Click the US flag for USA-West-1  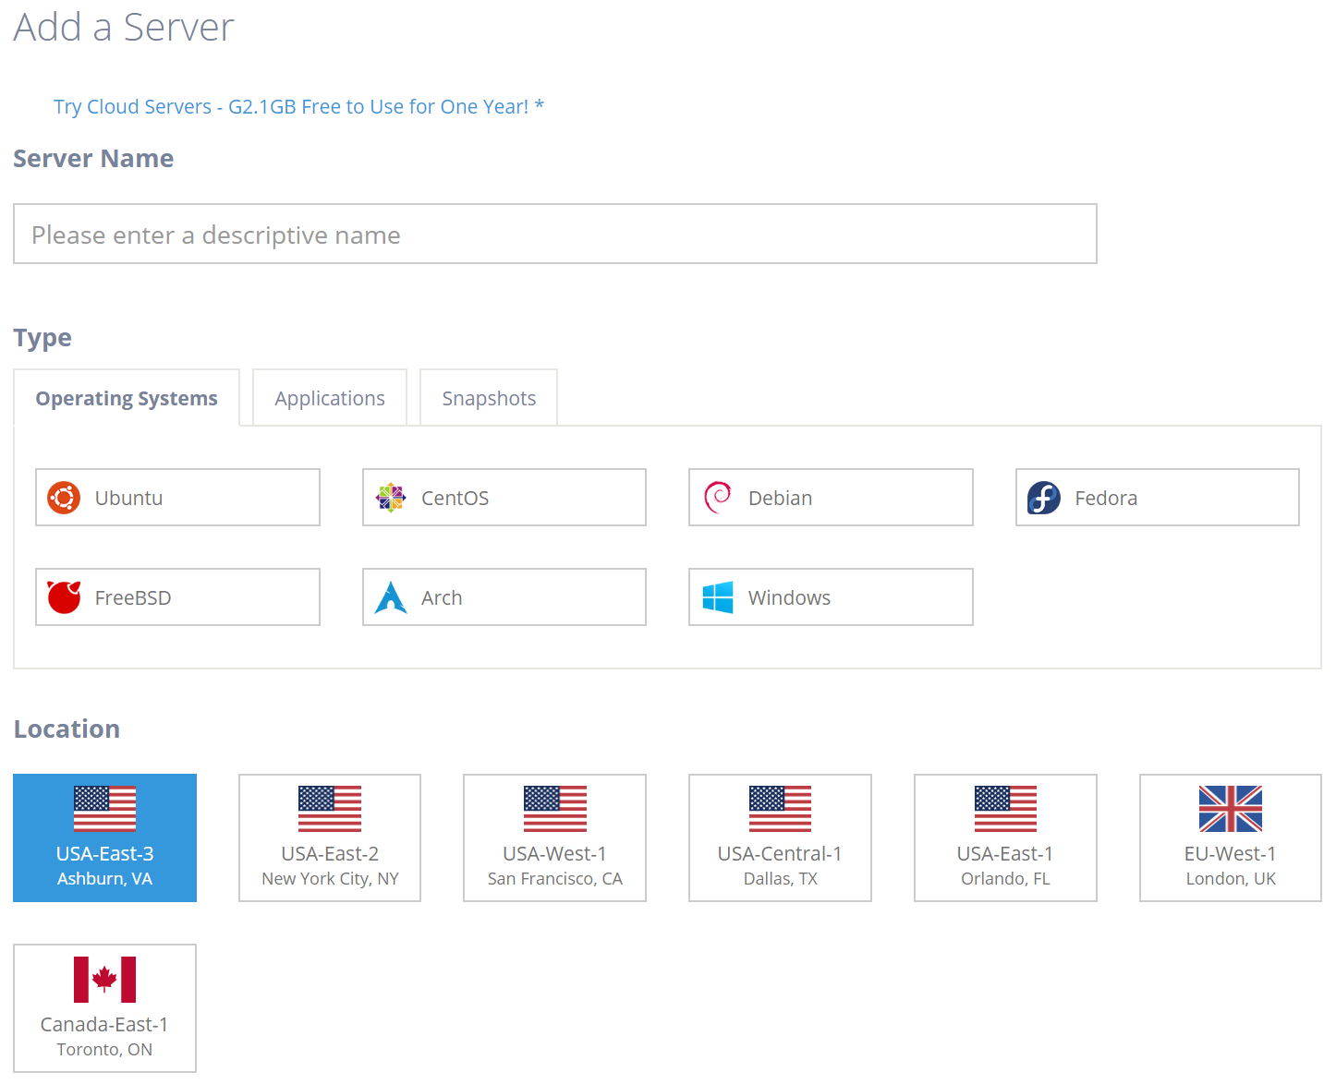tap(555, 809)
